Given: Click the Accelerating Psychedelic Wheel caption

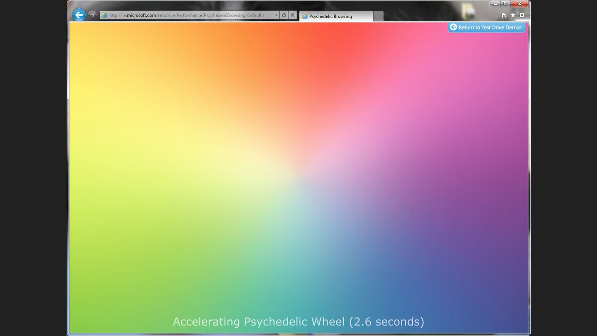Looking at the screenshot, I should point(299,321).
